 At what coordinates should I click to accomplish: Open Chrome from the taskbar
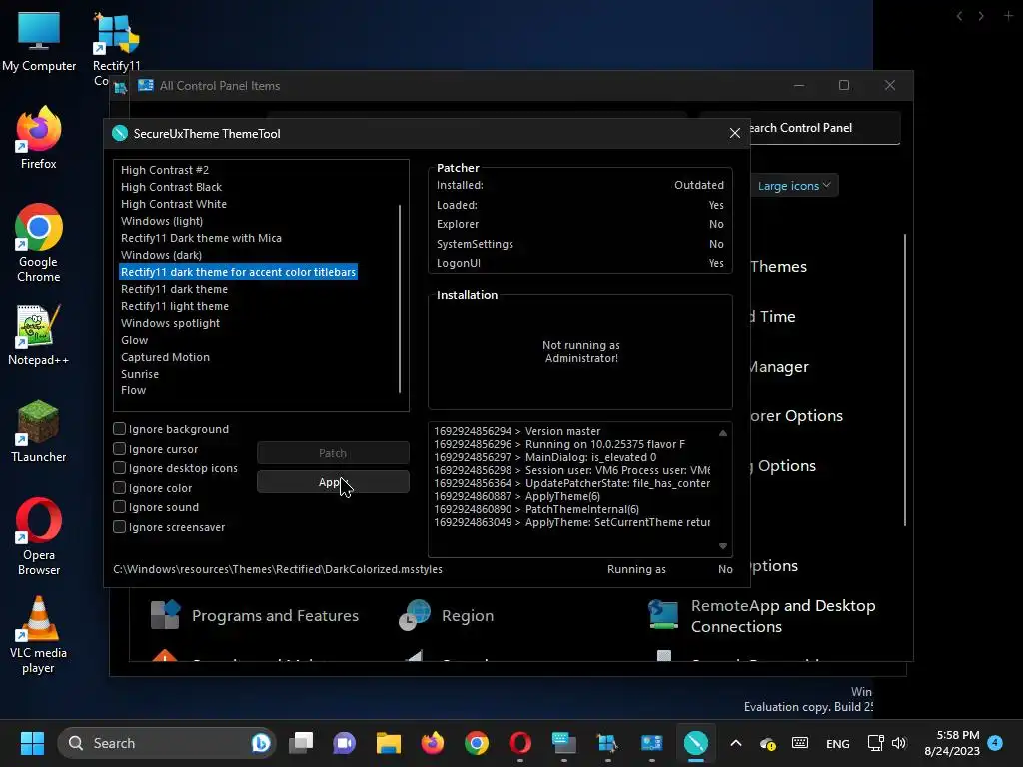(x=477, y=743)
